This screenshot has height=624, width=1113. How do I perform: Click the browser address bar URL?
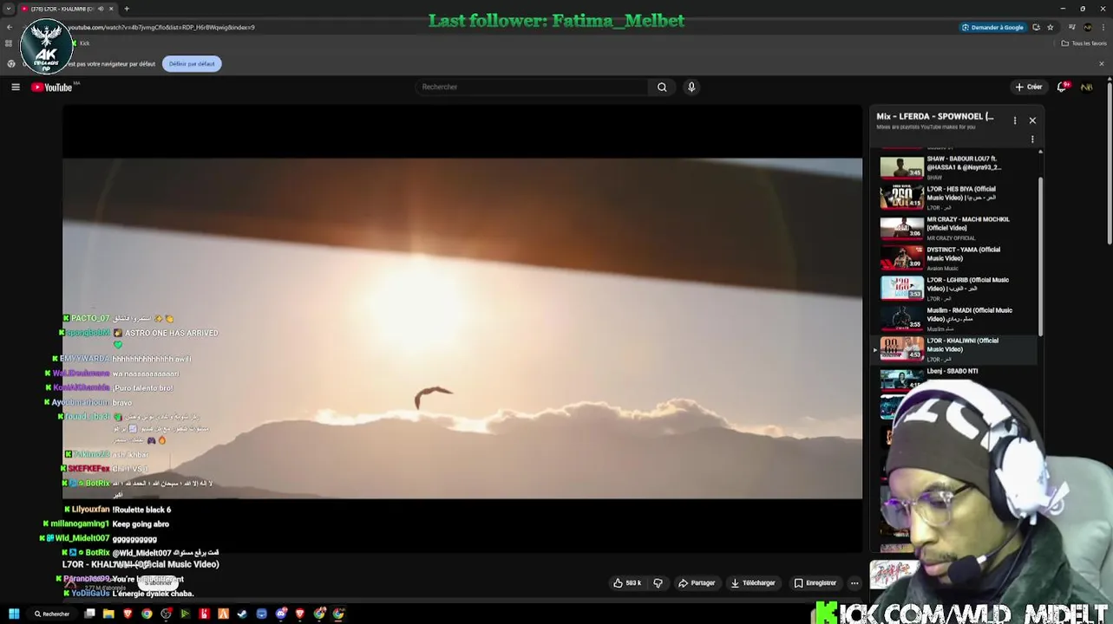tap(160, 27)
